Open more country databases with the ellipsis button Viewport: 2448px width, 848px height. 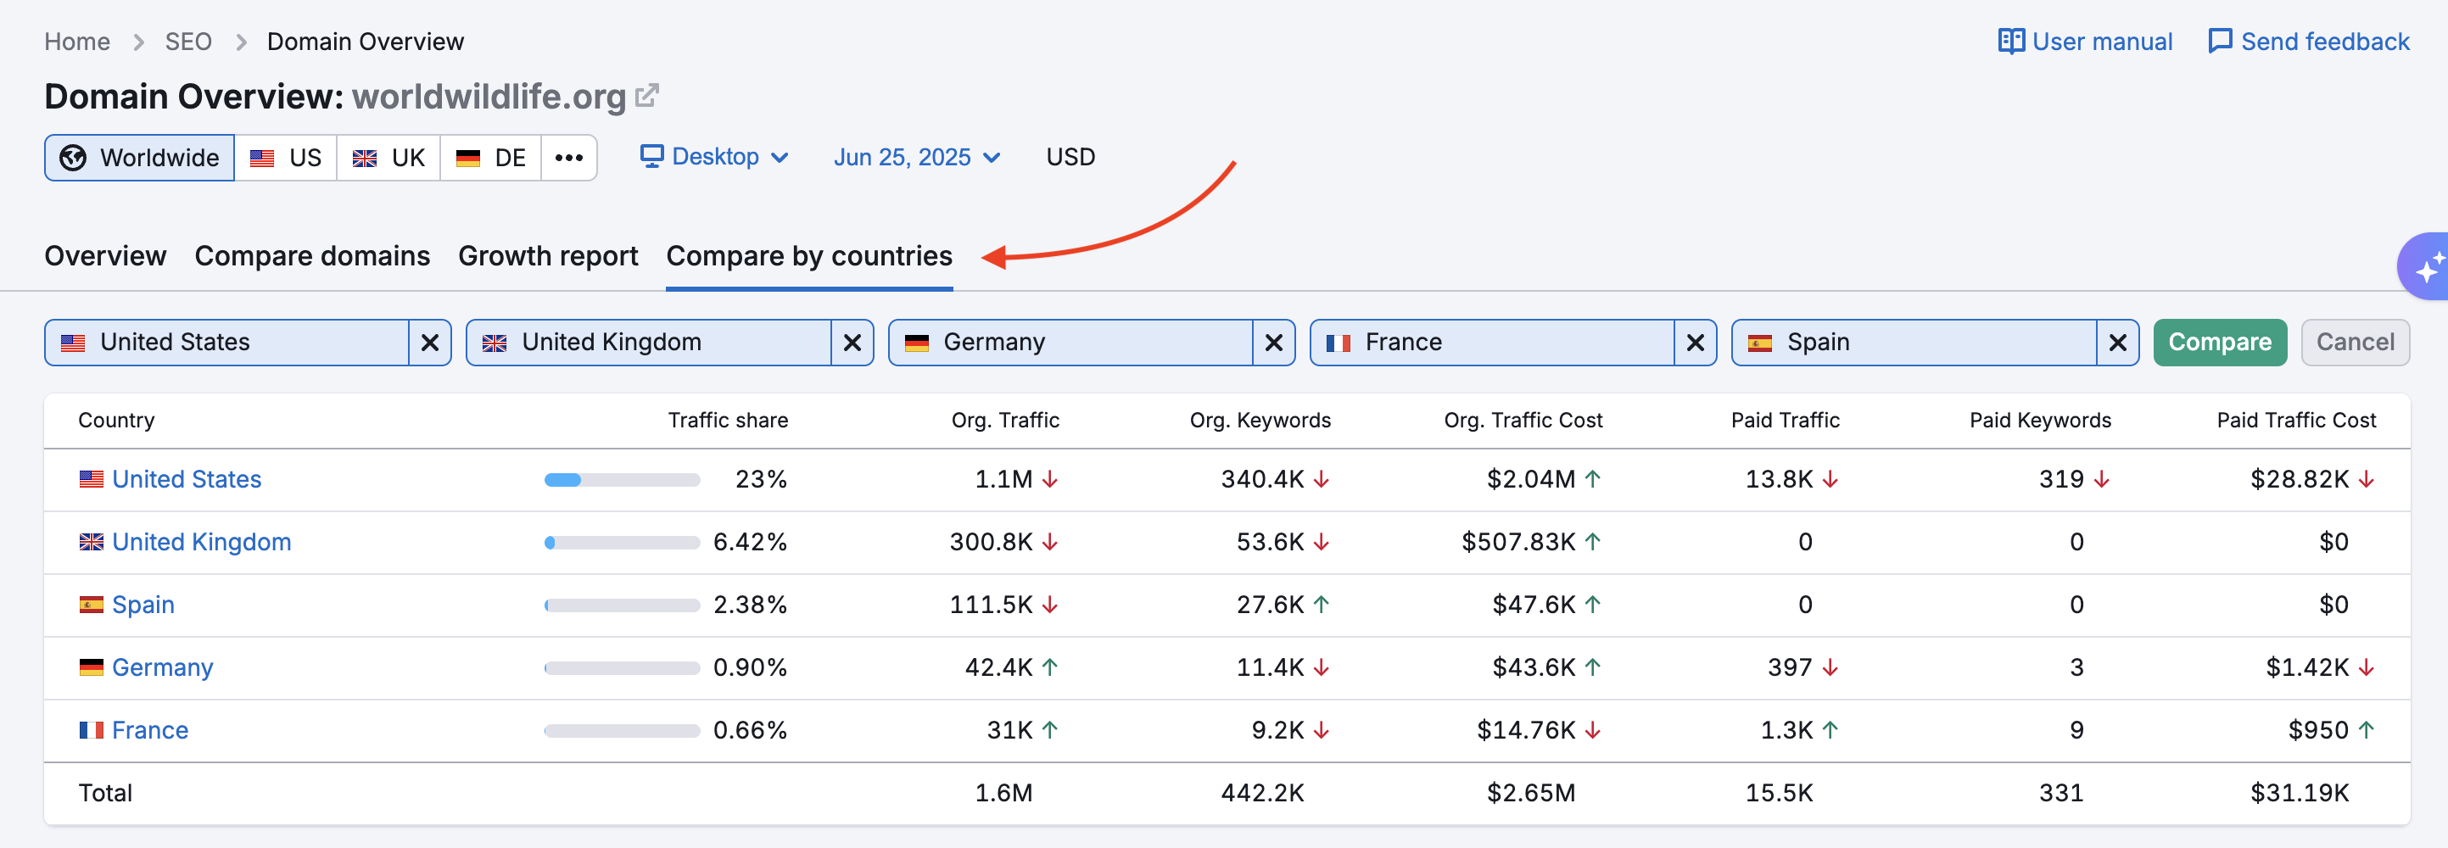568,158
